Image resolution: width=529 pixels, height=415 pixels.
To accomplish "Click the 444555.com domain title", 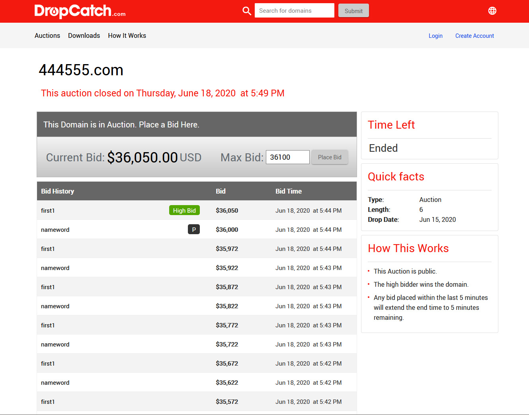I will tap(81, 70).
